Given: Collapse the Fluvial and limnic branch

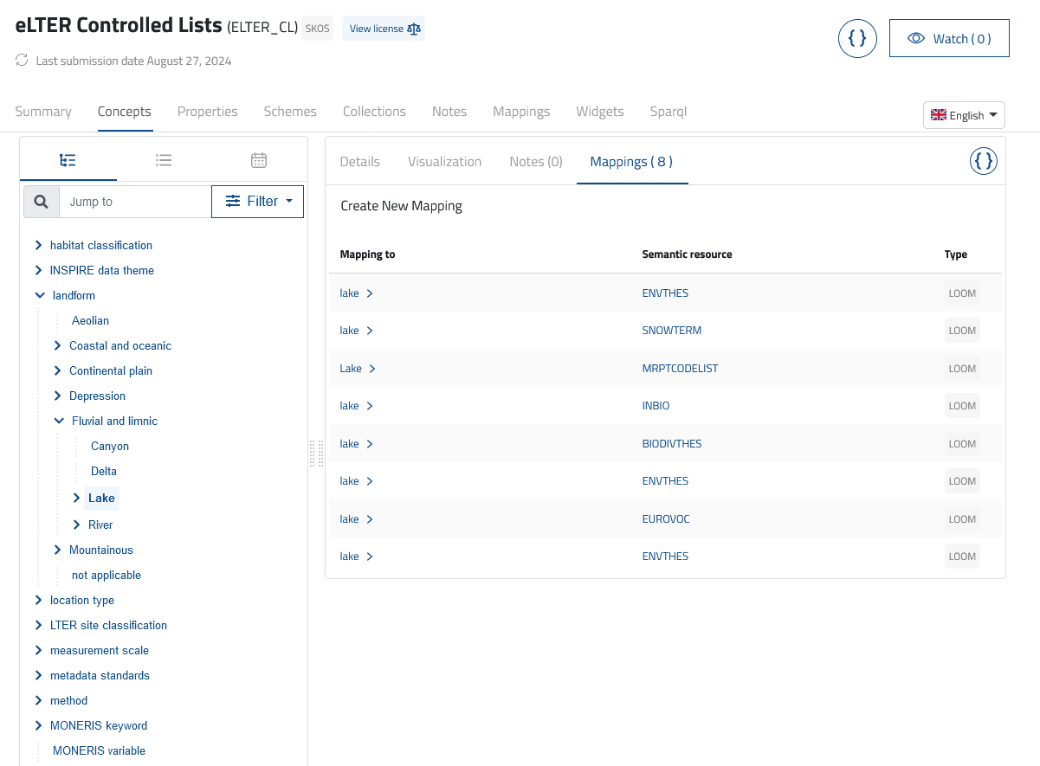Looking at the screenshot, I should pos(59,421).
